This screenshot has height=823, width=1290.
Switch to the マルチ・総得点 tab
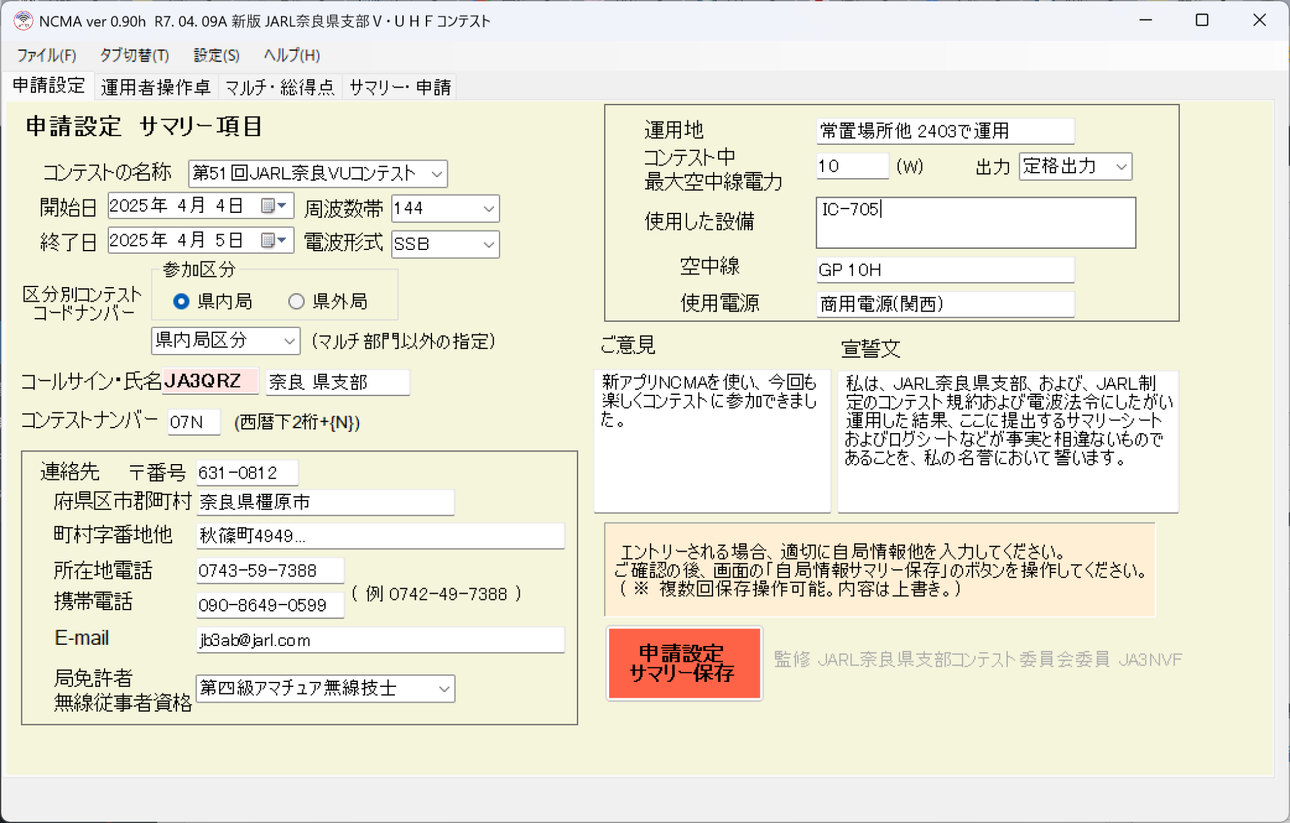tap(280, 87)
